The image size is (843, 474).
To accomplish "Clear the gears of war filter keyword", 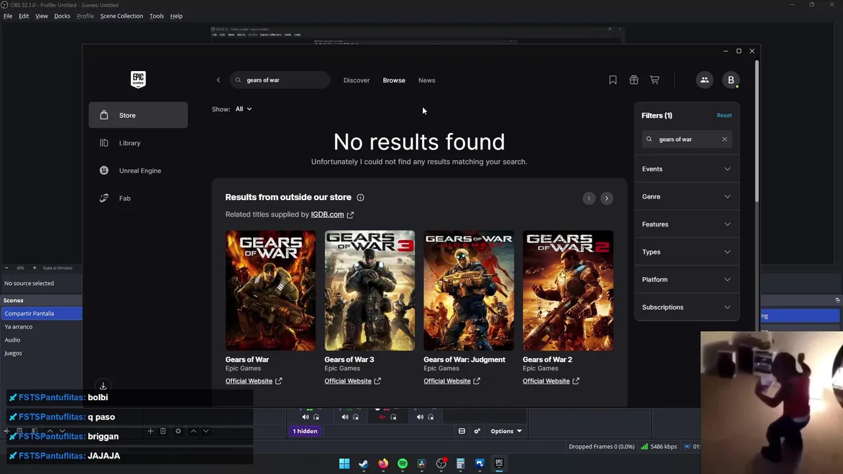I will pos(724,139).
